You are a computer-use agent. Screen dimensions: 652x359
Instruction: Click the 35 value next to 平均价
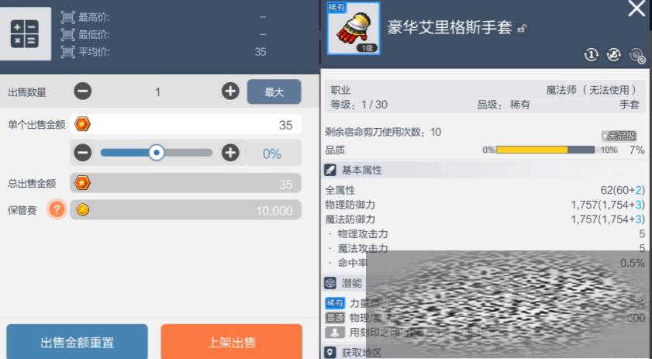(x=260, y=52)
